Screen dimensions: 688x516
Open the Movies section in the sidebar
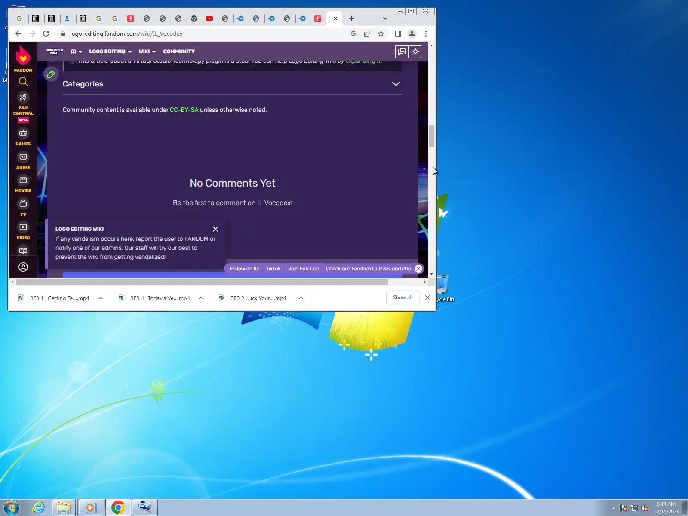pos(23,184)
